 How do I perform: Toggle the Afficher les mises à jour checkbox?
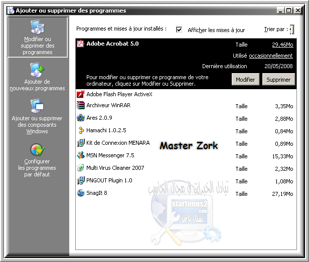click(179, 30)
